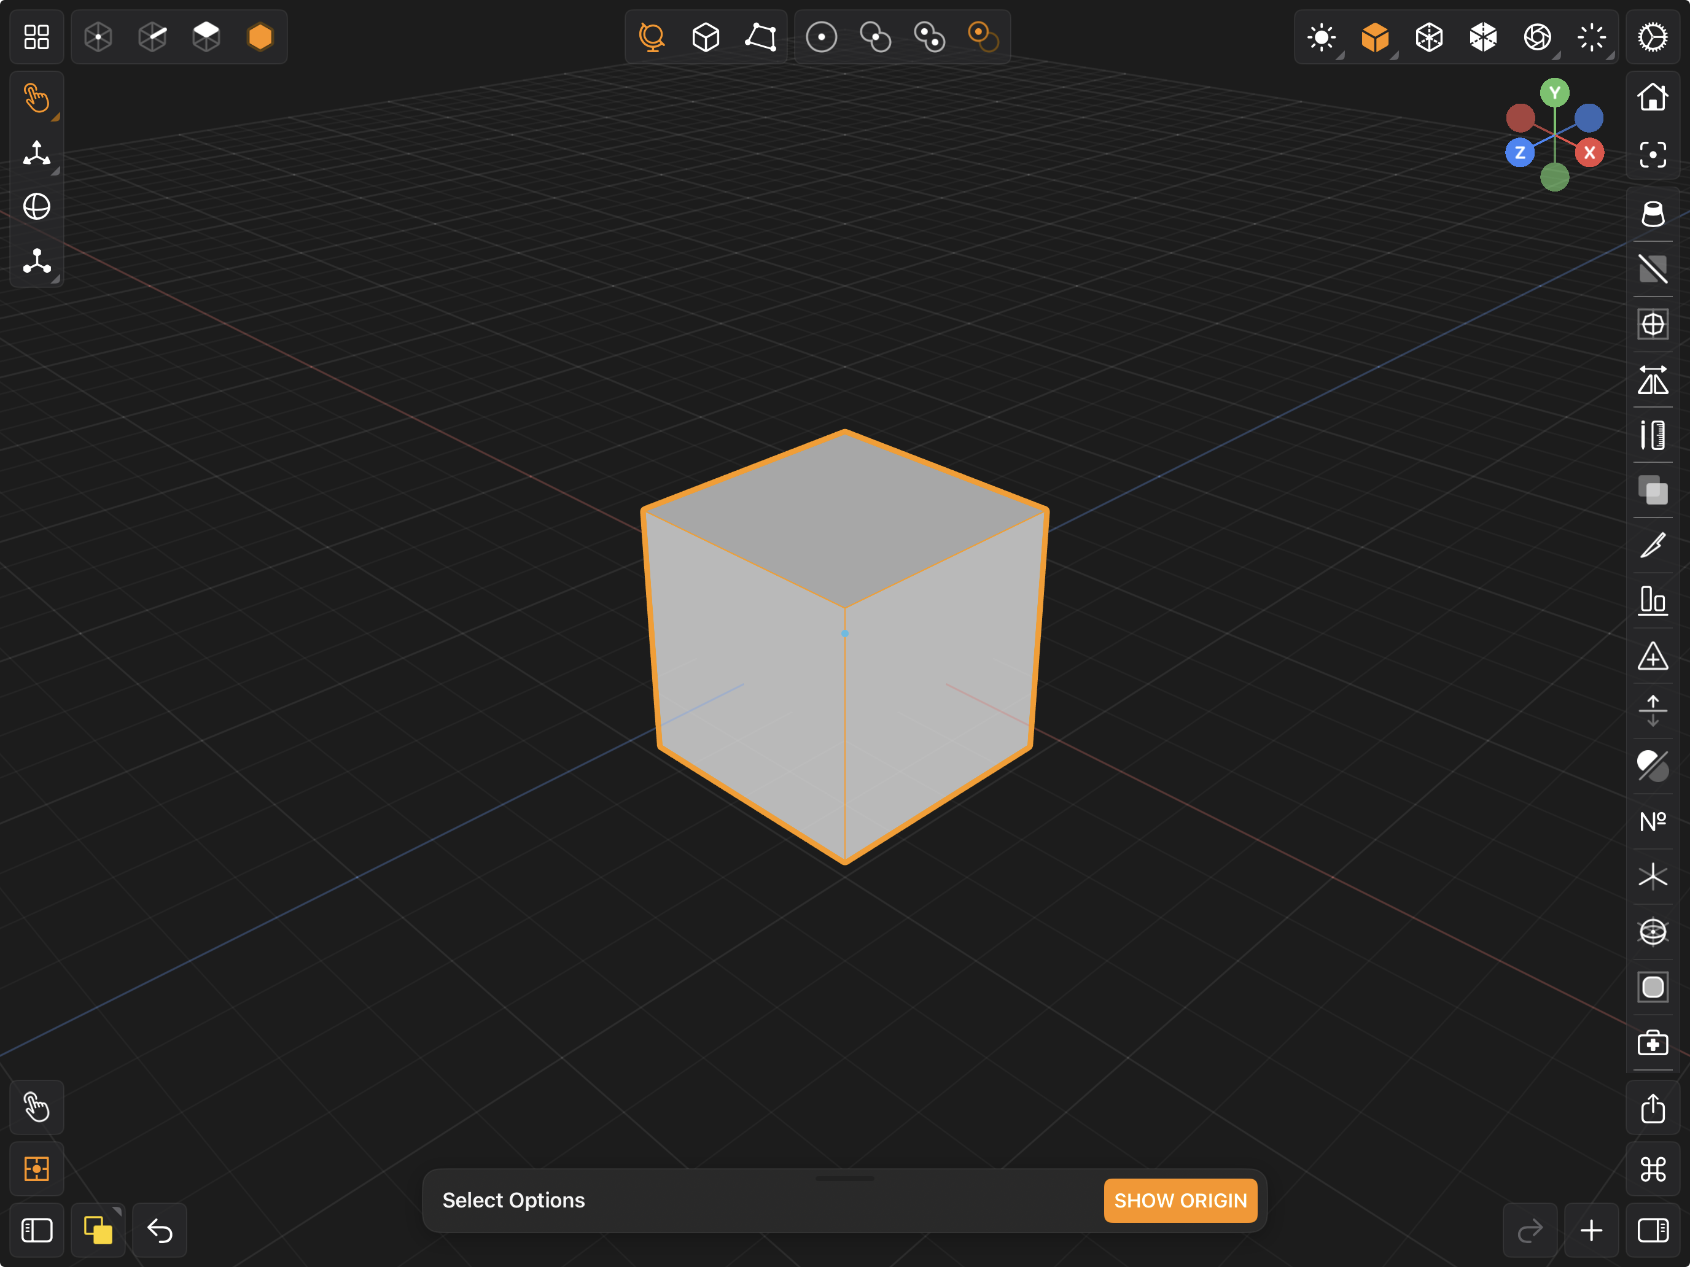
Task: Click the share export icon
Action: point(1653,1107)
